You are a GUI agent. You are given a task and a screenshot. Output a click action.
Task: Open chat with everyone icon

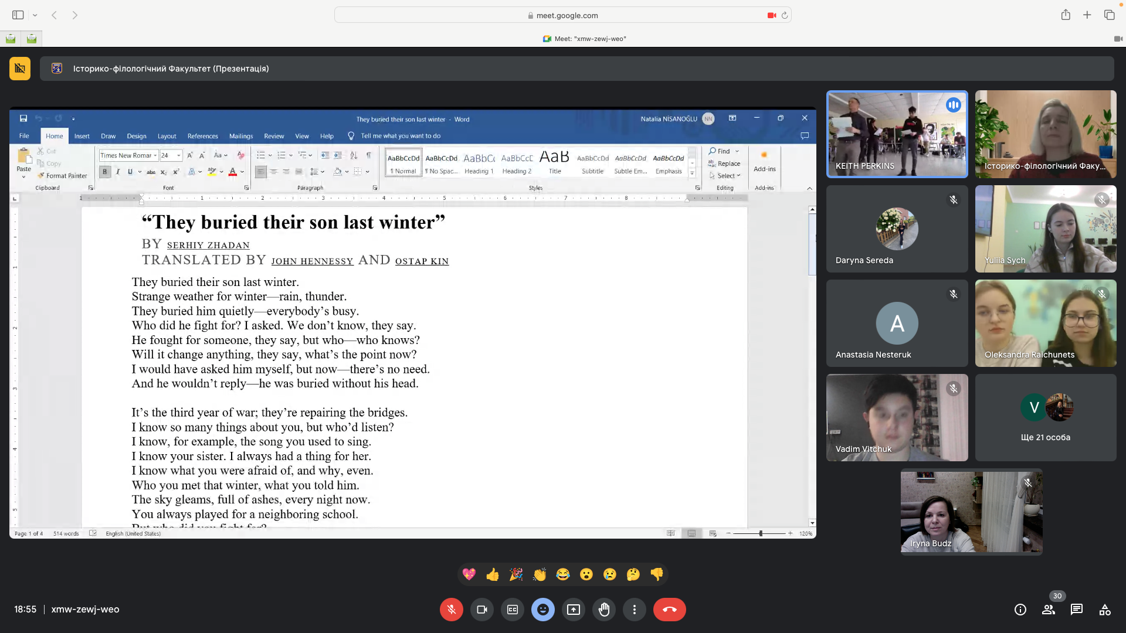point(1077,610)
